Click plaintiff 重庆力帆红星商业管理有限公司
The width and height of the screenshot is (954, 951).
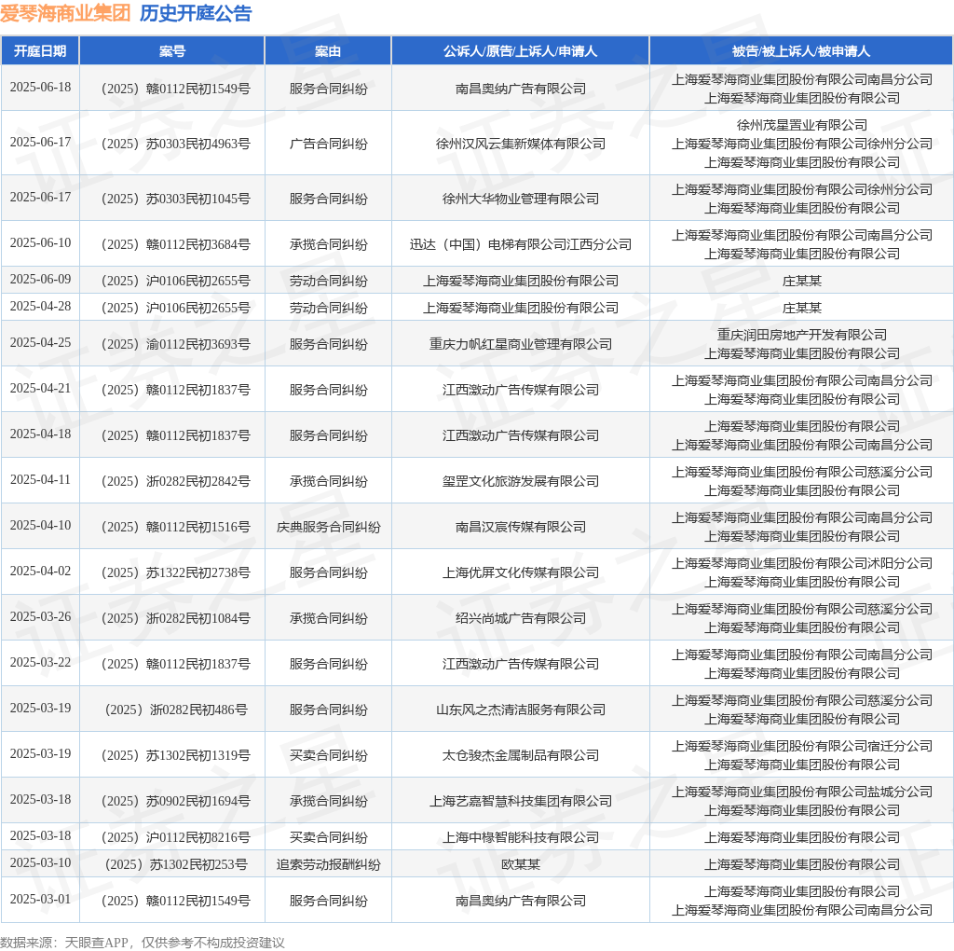point(521,344)
